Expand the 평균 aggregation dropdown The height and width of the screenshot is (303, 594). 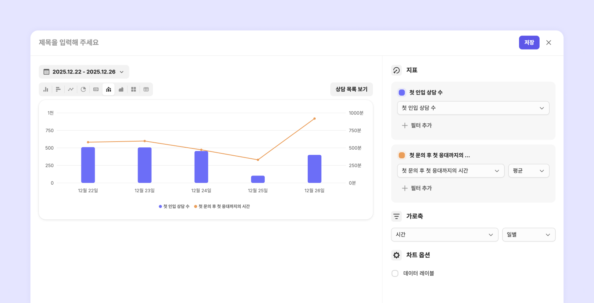(529, 171)
